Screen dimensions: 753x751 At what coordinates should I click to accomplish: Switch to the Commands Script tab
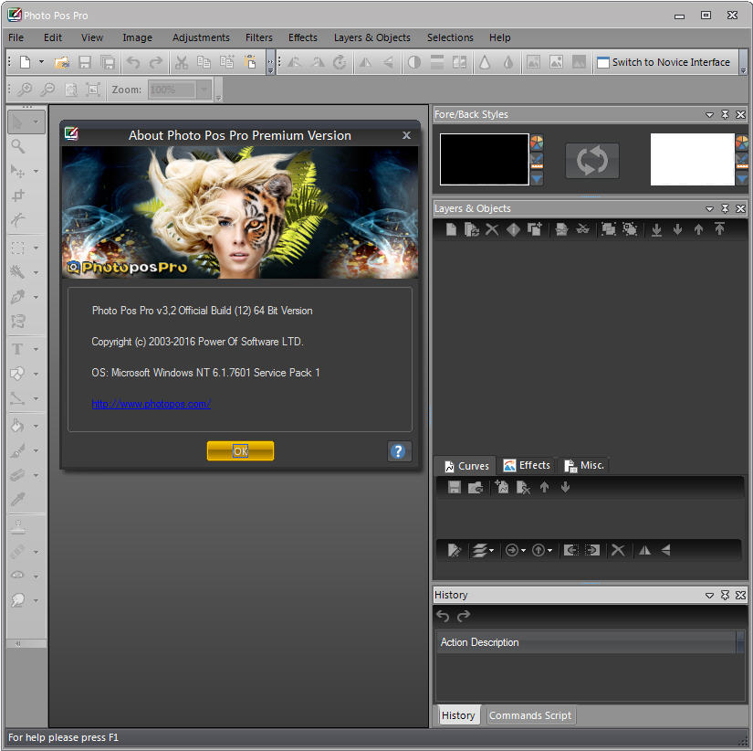point(530,715)
